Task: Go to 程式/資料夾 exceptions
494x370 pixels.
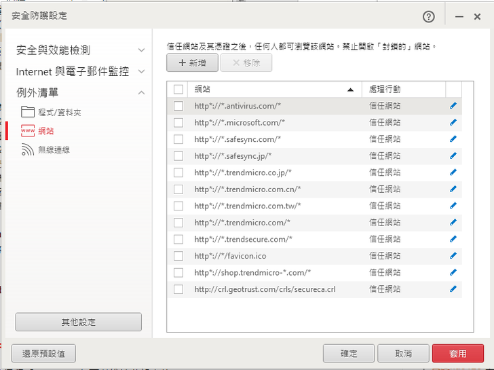Action: [60, 112]
